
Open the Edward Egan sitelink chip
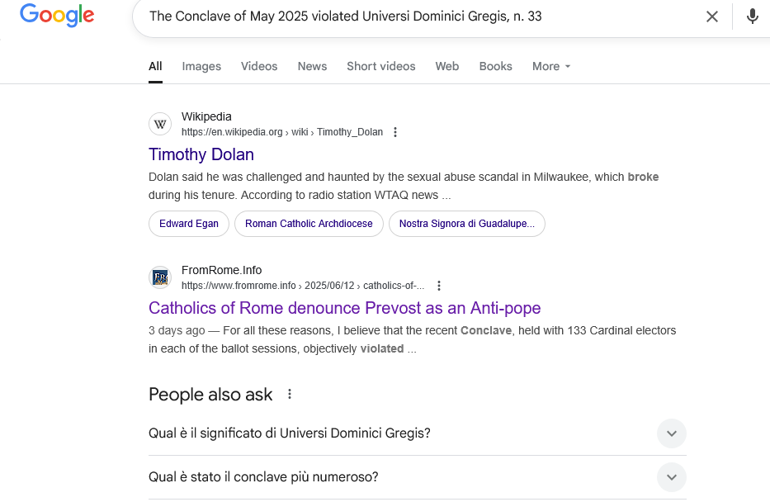189,224
